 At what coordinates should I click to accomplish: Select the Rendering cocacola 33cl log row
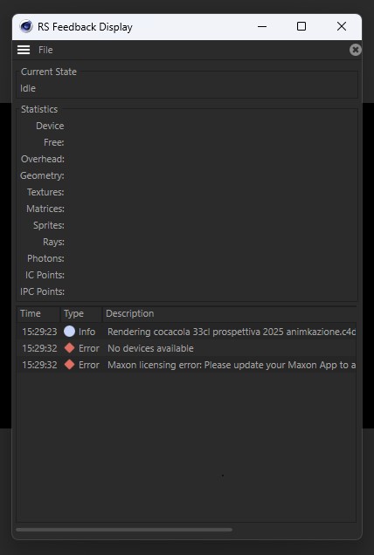186,332
